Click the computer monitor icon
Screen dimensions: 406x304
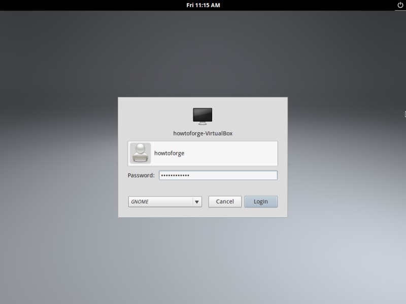(x=202, y=116)
